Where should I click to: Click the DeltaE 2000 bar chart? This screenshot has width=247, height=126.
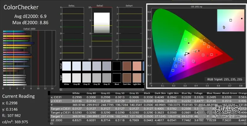[x=29, y=58]
